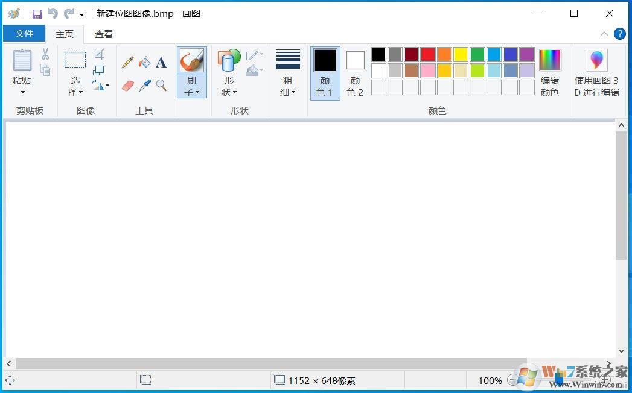Pick the red color swatch
The image size is (632, 393).
[427, 54]
